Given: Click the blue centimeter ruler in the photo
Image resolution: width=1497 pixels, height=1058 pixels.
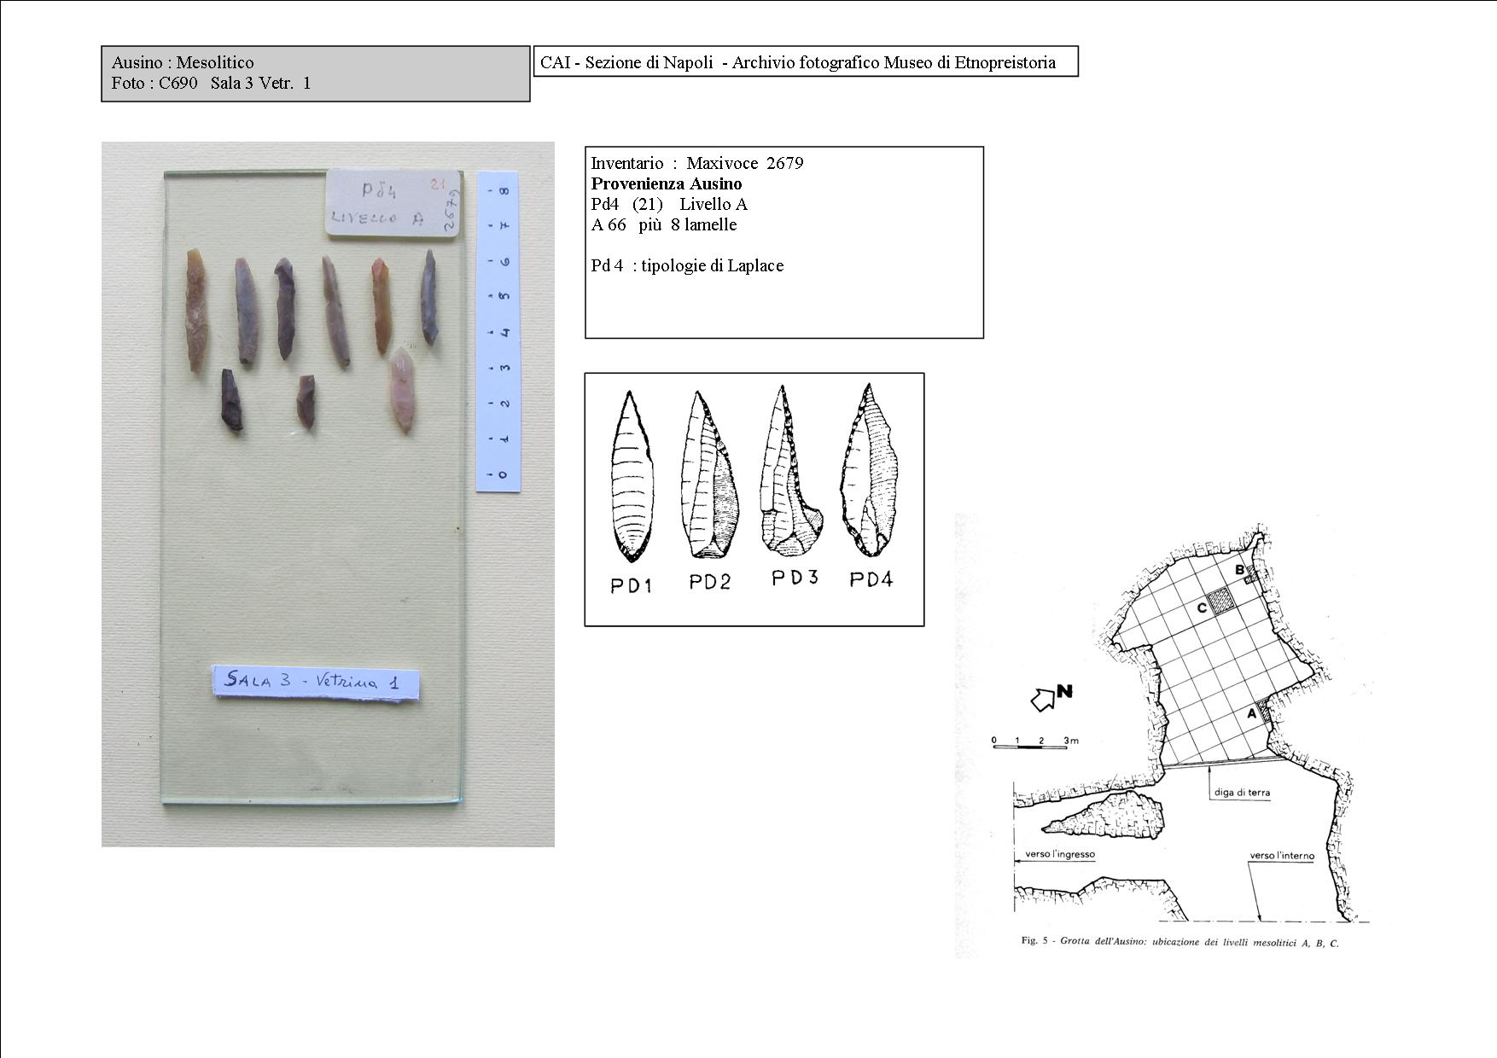Looking at the screenshot, I should (498, 331).
